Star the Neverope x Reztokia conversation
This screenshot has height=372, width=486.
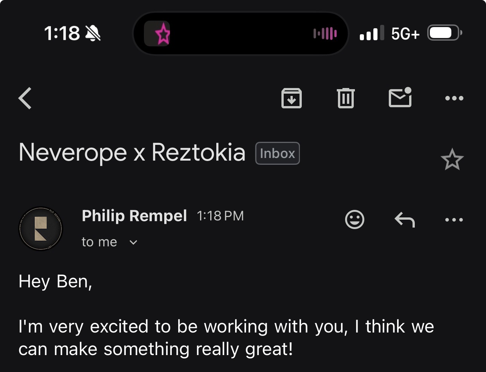point(452,159)
